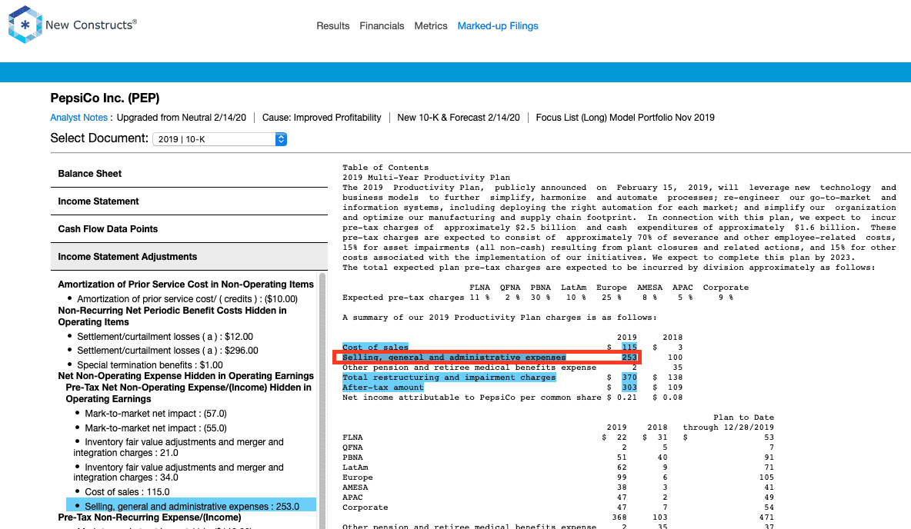The height and width of the screenshot is (529, 911).
Task: Open the Analyst Notes link
Action: (79, 118)
